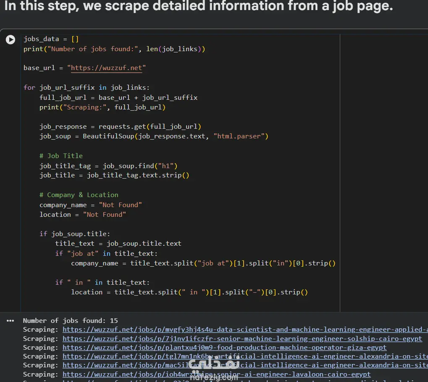The image size is (428, 382).
Task: Click the 'Number of jobs found: 15' output line
Action: tap(70, 321)
